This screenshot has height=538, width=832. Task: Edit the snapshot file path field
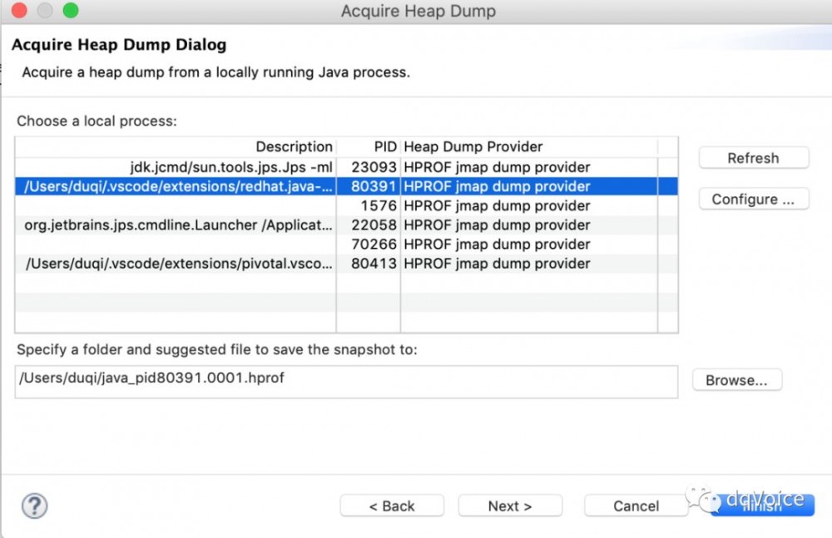click(x=346, y=380)
